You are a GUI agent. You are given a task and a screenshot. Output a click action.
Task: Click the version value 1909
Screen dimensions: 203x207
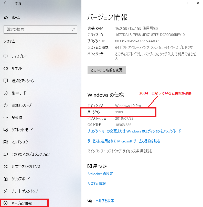(x=119, y=112)
